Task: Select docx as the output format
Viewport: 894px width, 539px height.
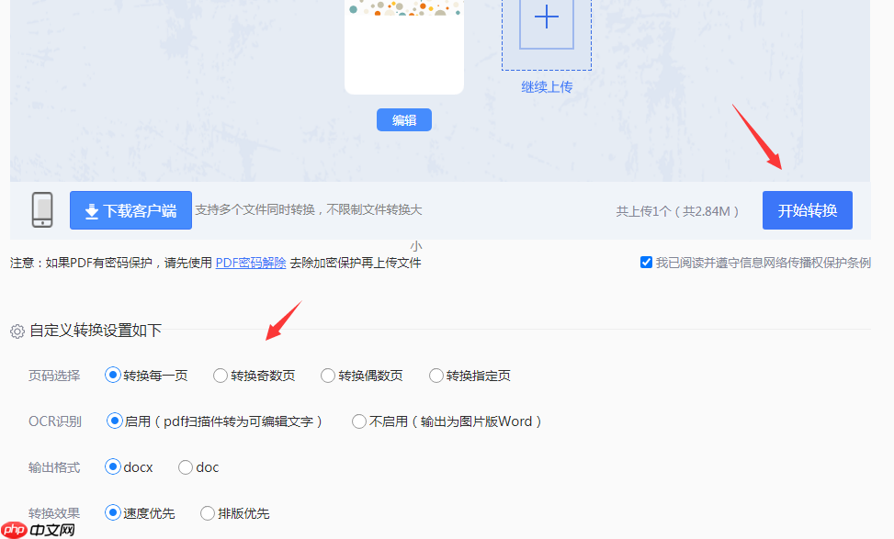Action: [x=113, y=467]
